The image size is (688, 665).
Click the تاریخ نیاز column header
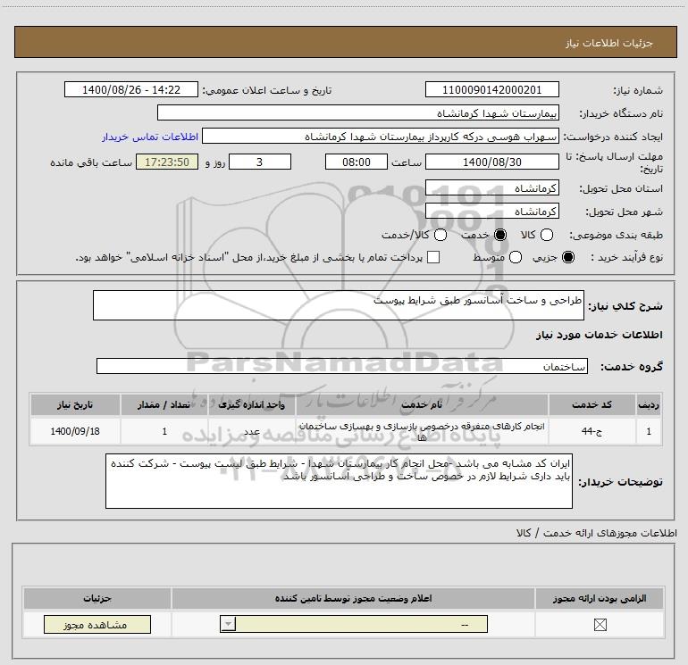click(75, 404)
